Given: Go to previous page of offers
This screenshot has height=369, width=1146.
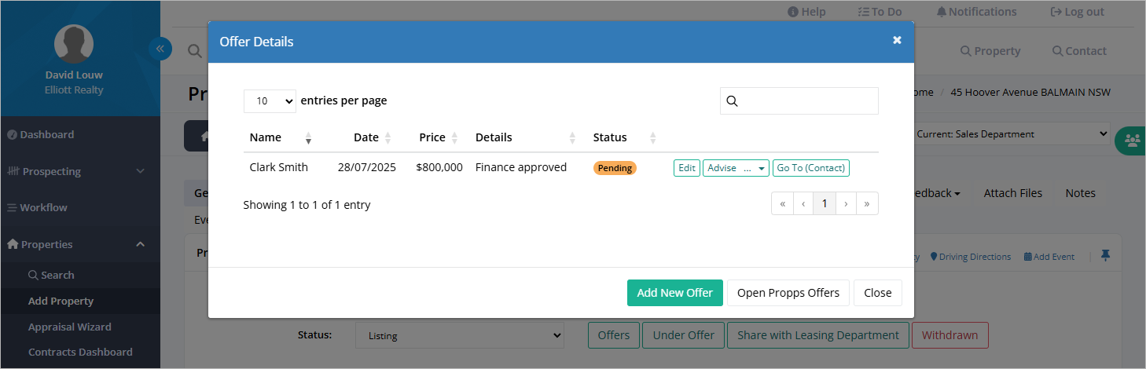Looking at the screenshot, I should click(x=803, y=203).
